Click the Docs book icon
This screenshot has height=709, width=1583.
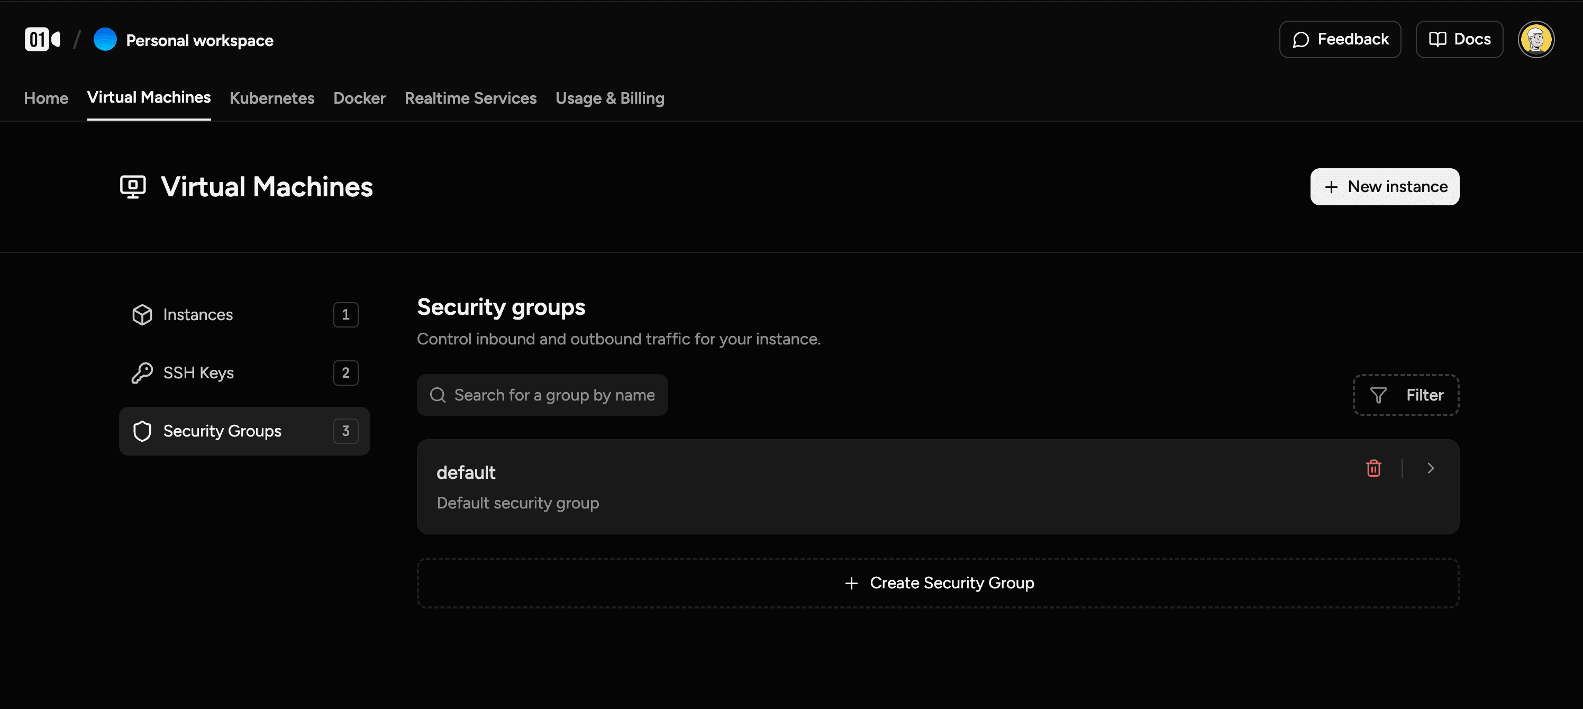[1439, 39]
